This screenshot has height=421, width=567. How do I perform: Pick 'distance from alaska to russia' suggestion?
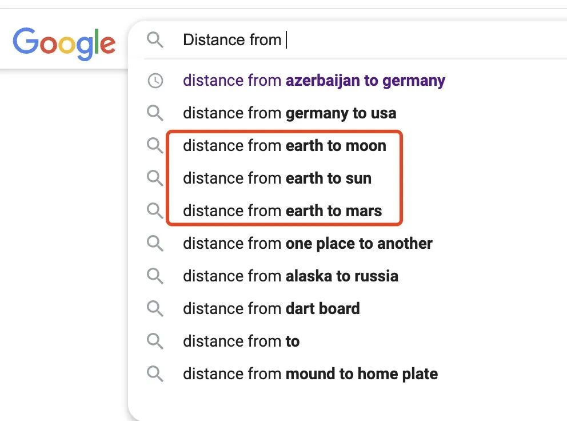(x=290, y=276)
